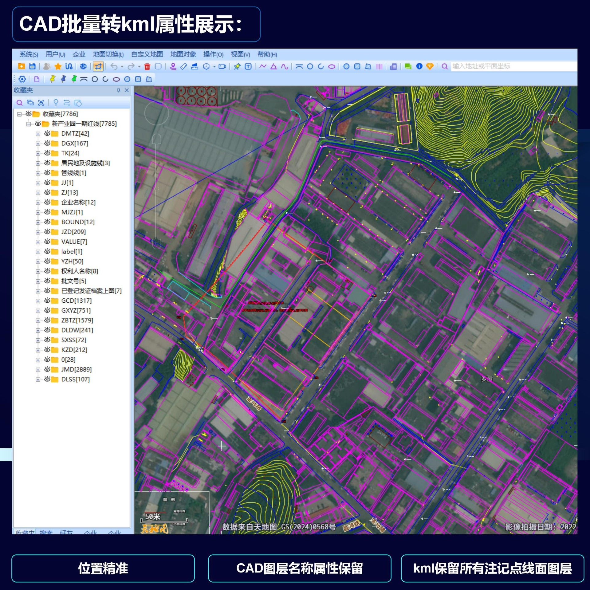Select the JMD[2889] tree item

[76, 369]
